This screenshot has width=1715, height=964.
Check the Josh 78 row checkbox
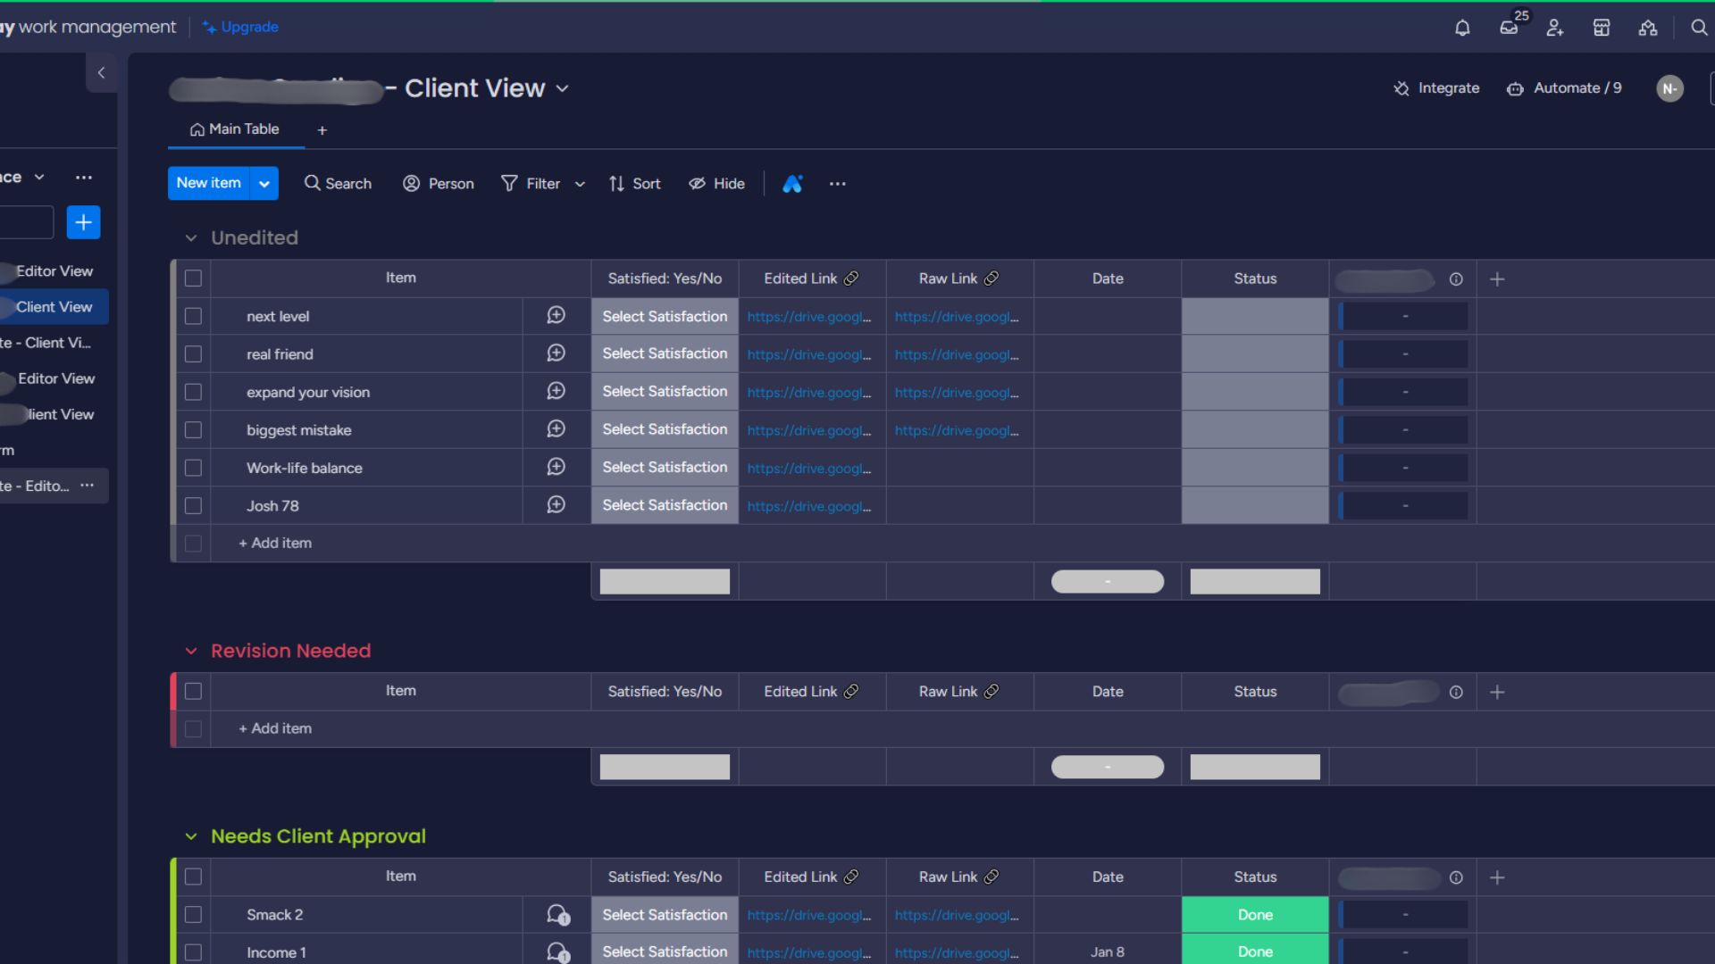click(x=193, y=506)
